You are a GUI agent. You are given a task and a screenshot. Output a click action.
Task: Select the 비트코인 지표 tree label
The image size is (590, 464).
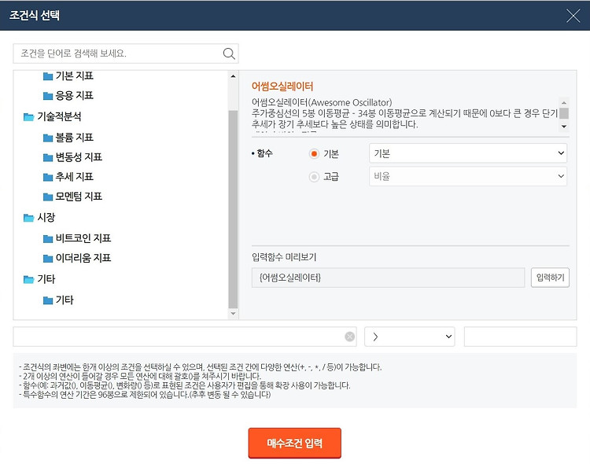click(x=83, y=238)
